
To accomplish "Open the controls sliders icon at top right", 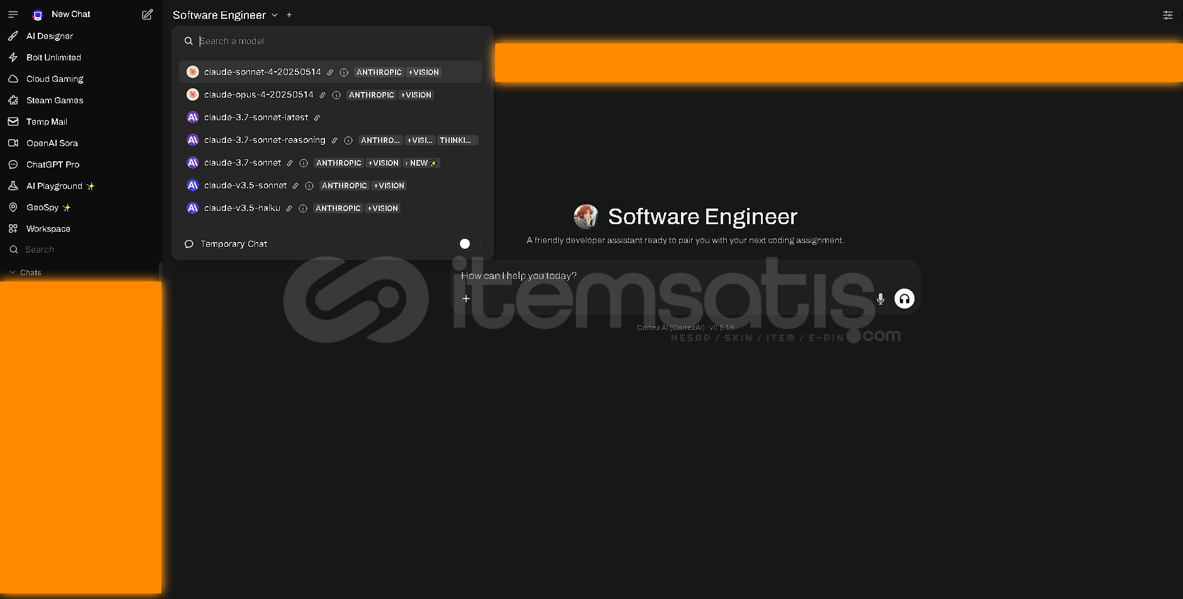I will pos(1167,15).
